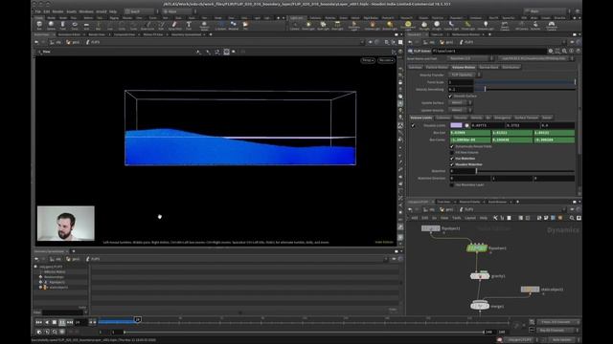Screen dimensions: 613x344
Task: Open the Collisions sub-tab
Action: [x=443, y=118]
